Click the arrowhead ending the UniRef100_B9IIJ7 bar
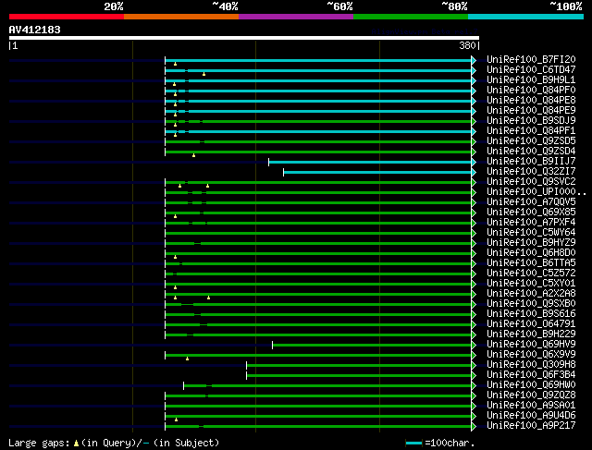This screenshot has width=592, height=450. [x=474, y=163]
